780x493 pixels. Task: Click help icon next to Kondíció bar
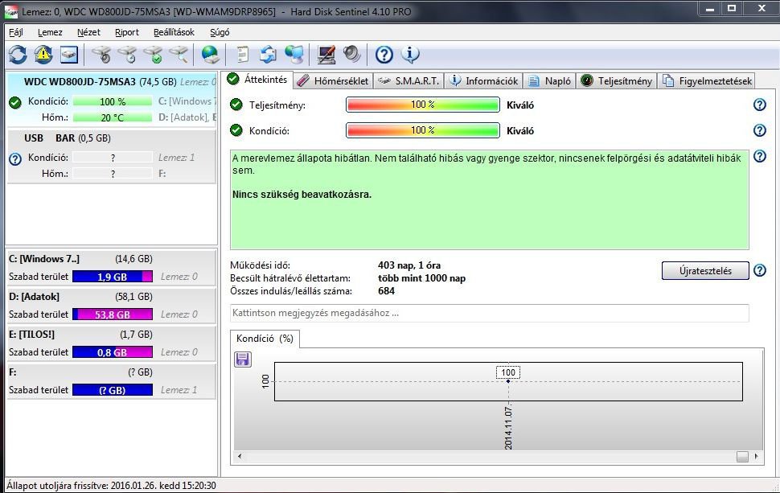(x=760, y=130)
